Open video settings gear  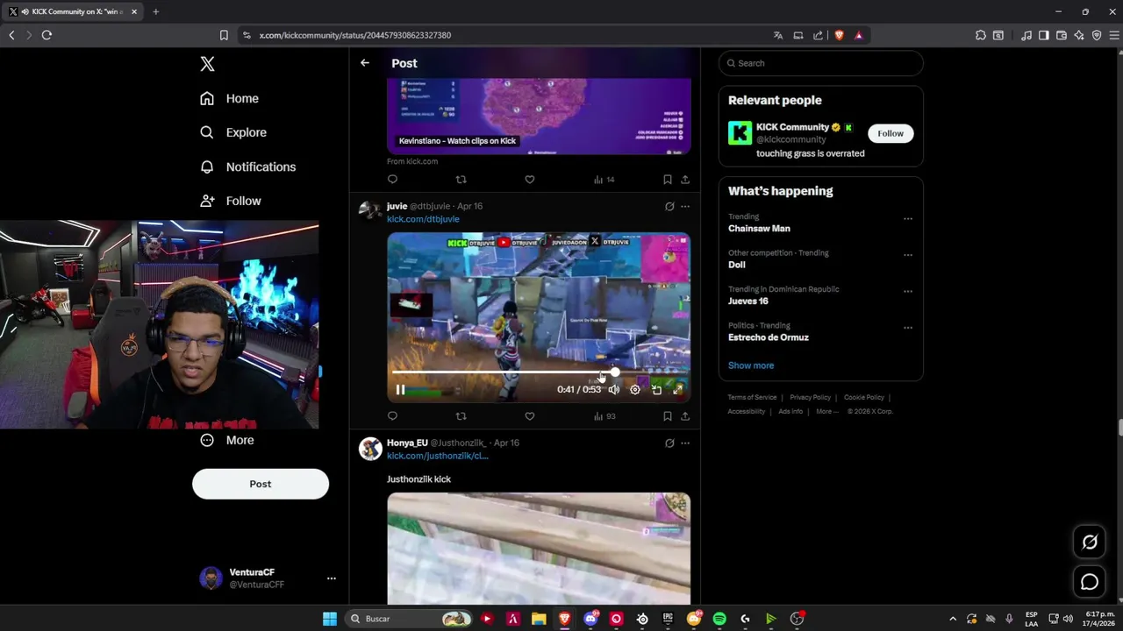click(635, 390)
